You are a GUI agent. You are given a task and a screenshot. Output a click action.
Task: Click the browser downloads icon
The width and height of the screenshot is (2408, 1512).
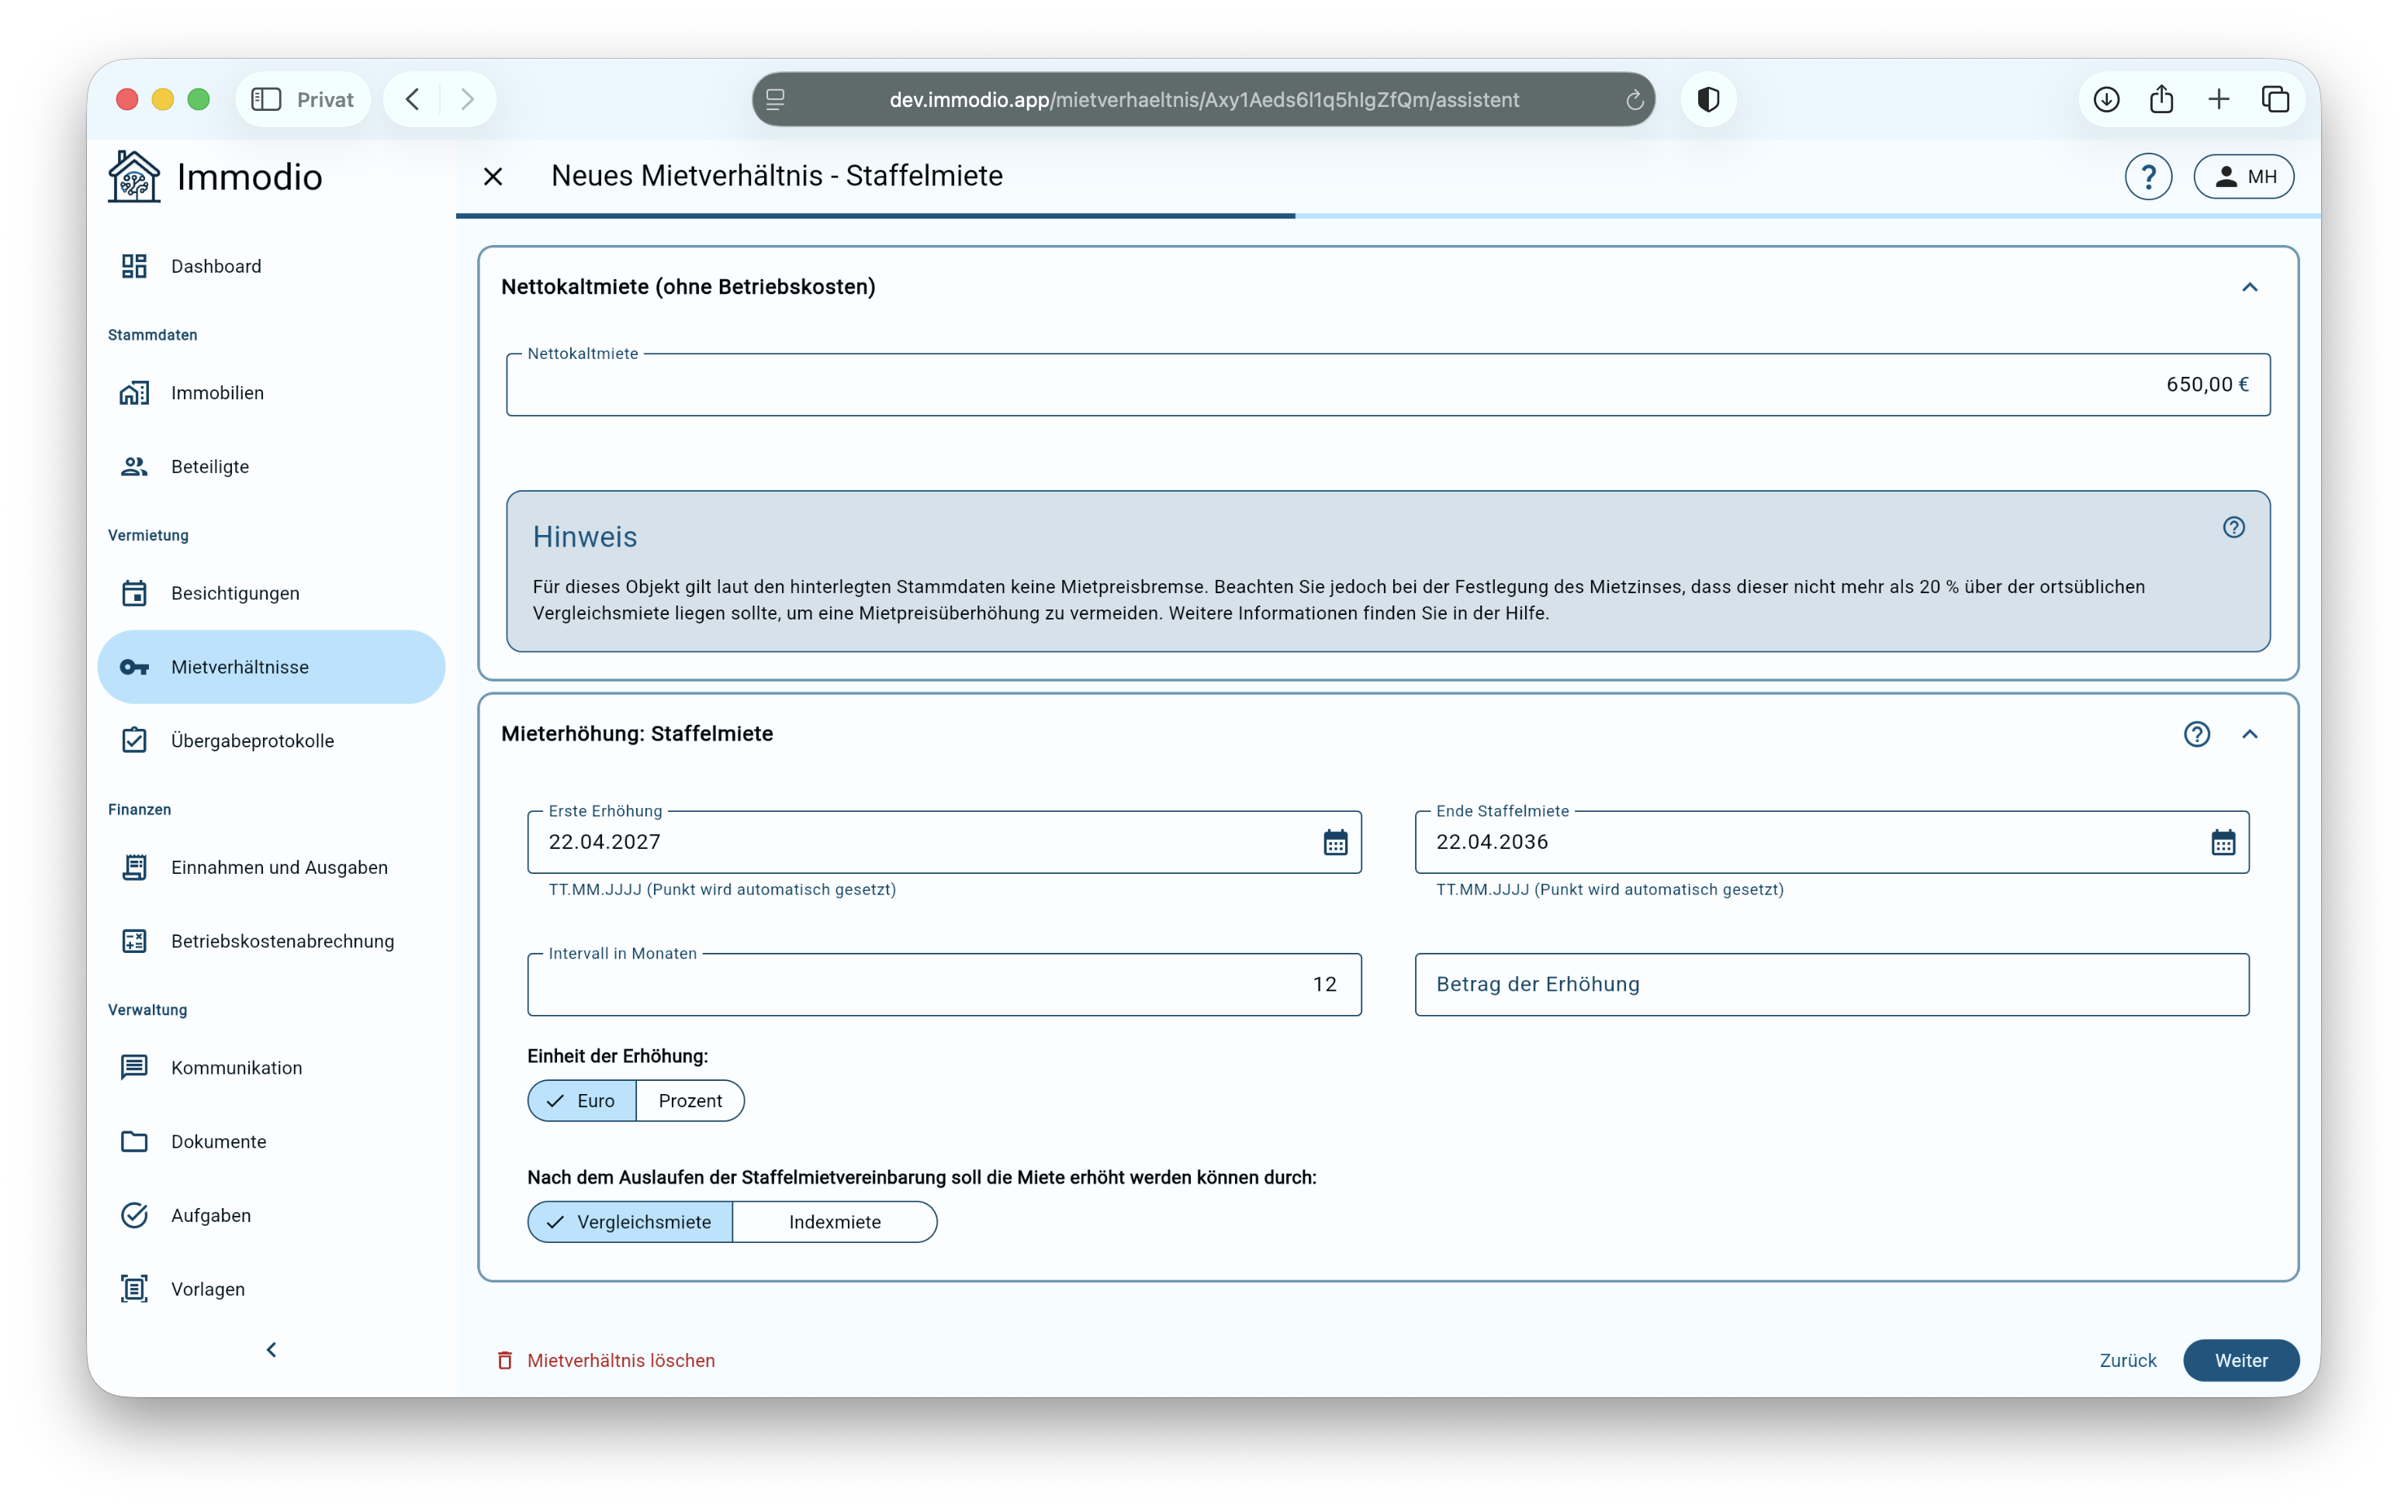point(2107,99)
